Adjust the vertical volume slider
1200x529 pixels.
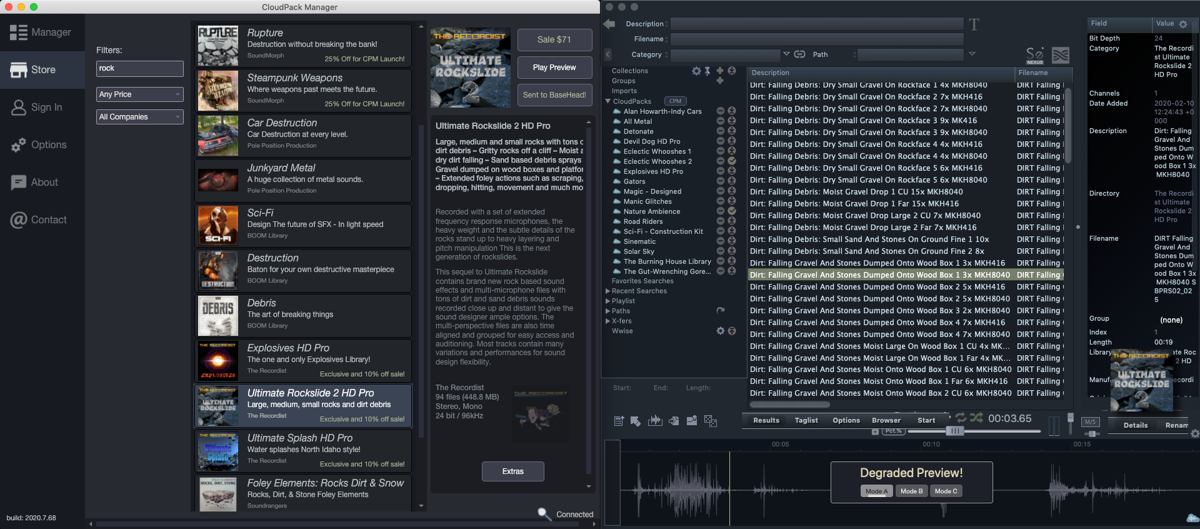click(1070, 417)
